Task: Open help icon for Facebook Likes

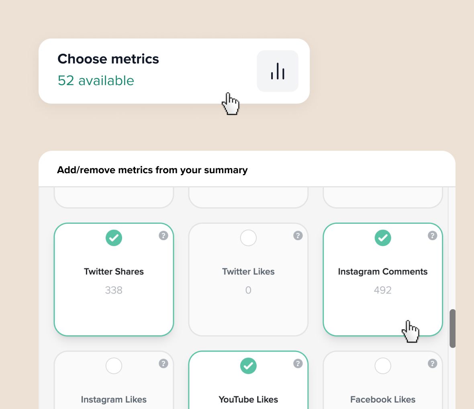Action: [433, 363]
